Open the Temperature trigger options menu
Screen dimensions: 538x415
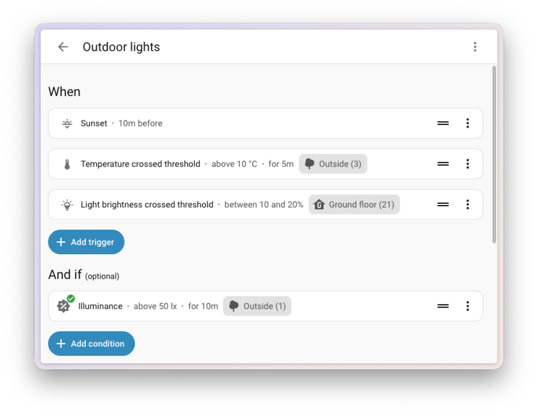467,164
